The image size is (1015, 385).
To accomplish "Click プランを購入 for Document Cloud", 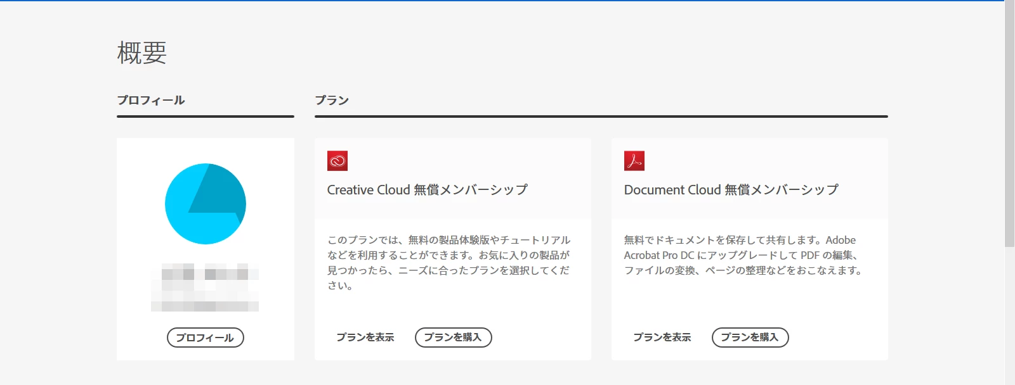I will (750, 338).
